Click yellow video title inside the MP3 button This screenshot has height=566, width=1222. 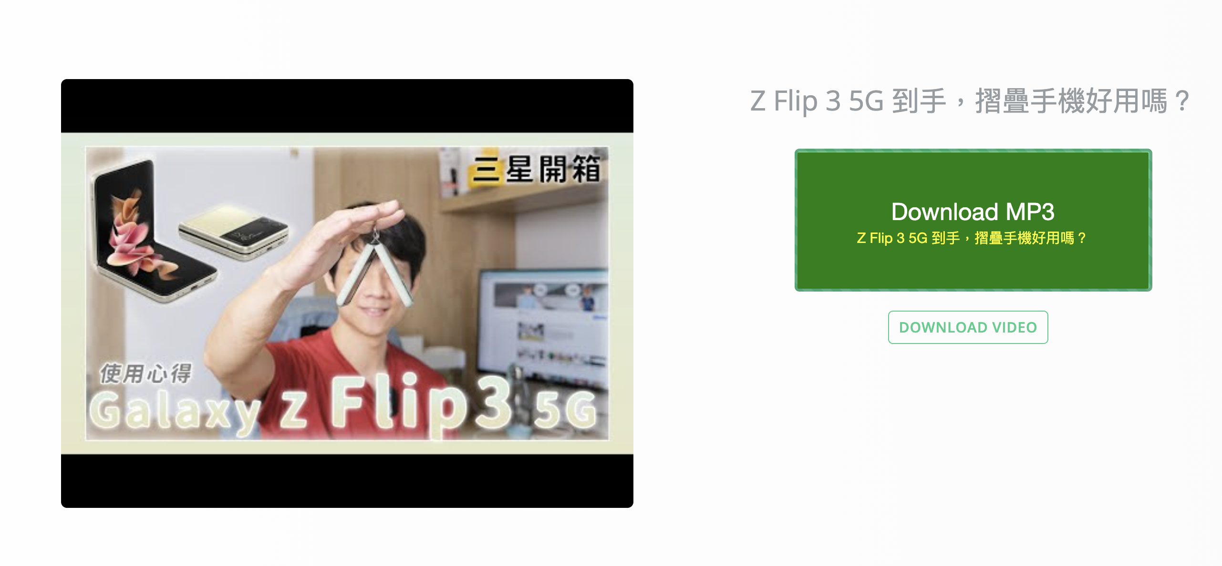972,238
